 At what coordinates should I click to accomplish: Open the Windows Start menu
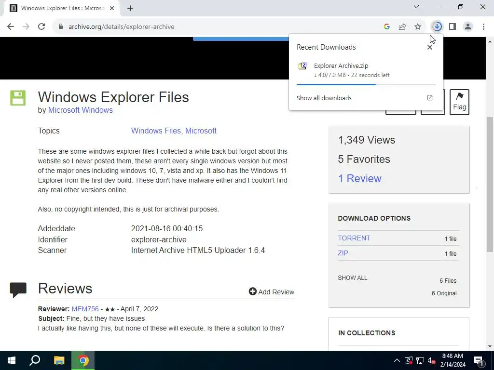(12, 360)
